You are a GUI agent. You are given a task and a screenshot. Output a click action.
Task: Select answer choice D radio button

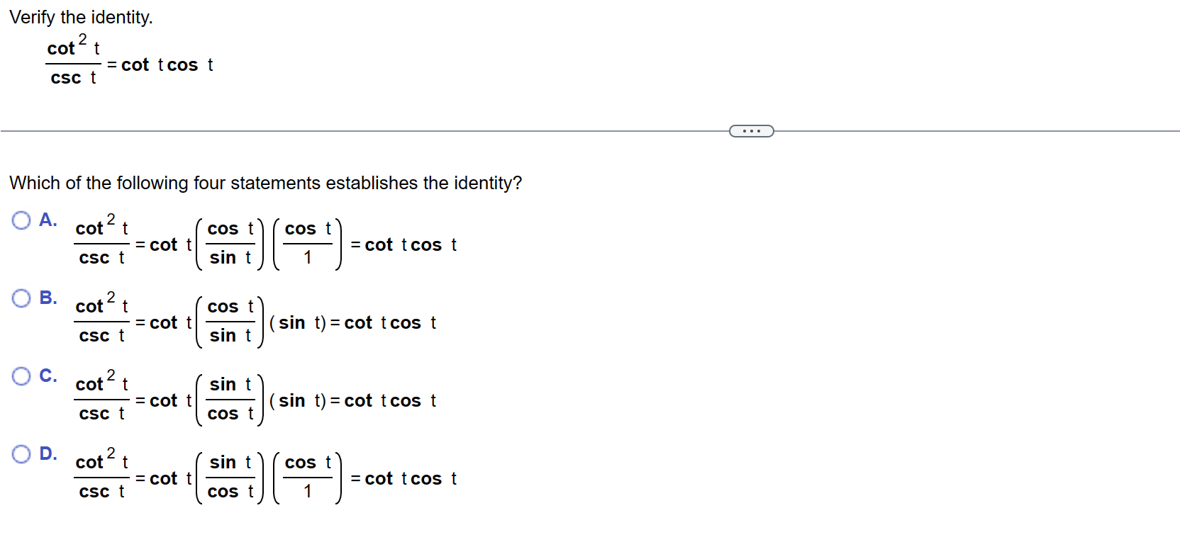click(x=21, y=455)
